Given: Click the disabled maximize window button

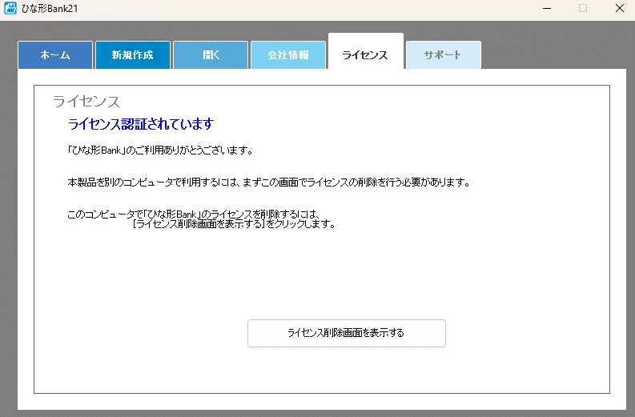Looking at the screenshot, I should click(583, 8).
